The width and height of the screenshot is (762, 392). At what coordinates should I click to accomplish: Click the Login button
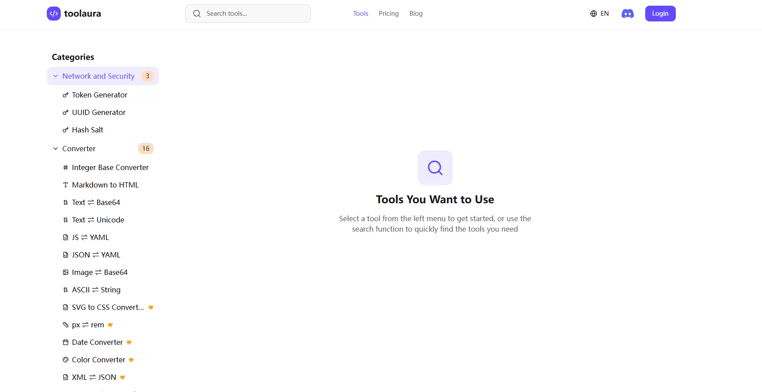[x=661, y=14]
